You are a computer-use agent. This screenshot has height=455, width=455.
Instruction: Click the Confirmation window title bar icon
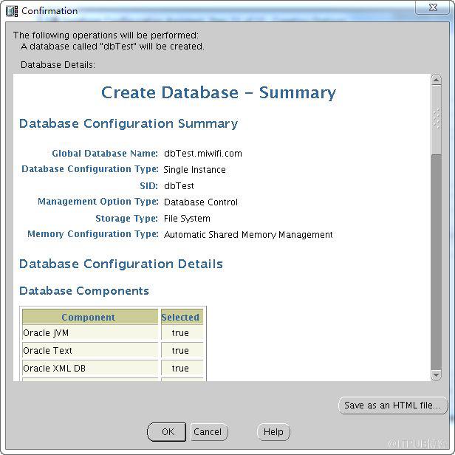click(x=11, y=11)
